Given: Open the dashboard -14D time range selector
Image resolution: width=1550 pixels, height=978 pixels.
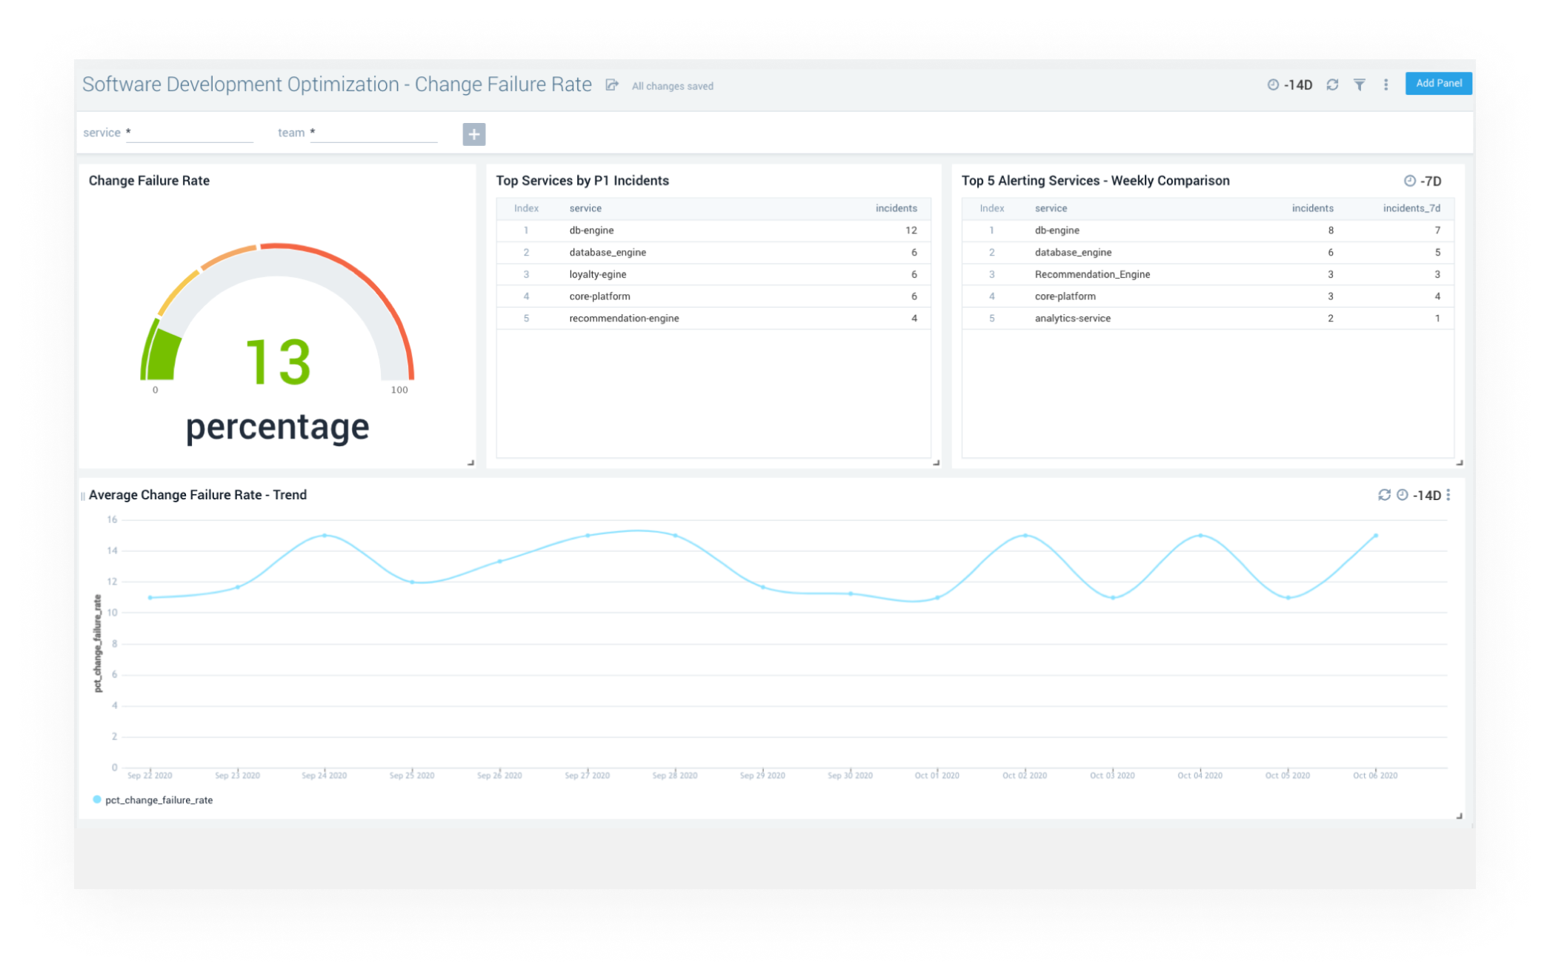Looking at the screenshot, I should [1298, 85].
